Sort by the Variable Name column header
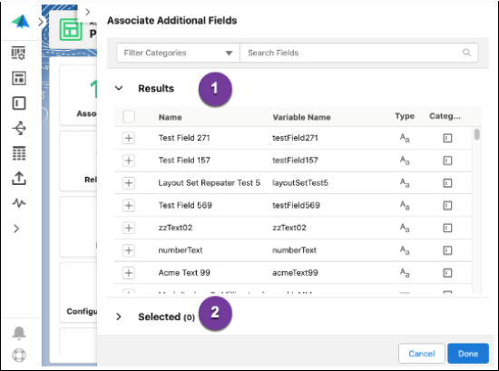 [x=301, y=117]
